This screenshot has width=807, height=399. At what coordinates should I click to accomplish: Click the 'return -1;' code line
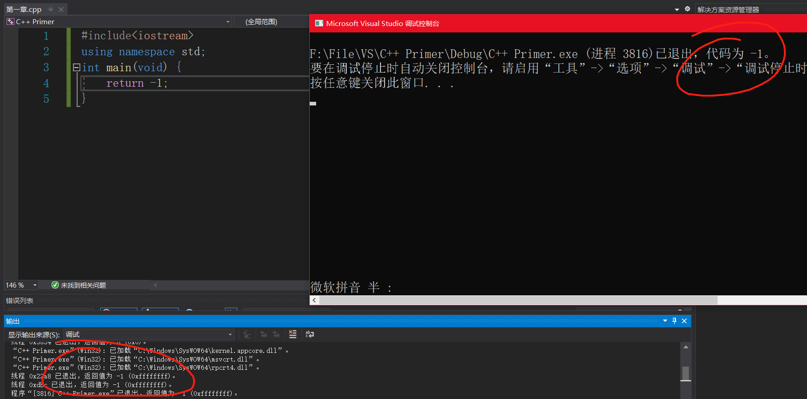coord(137,83)
